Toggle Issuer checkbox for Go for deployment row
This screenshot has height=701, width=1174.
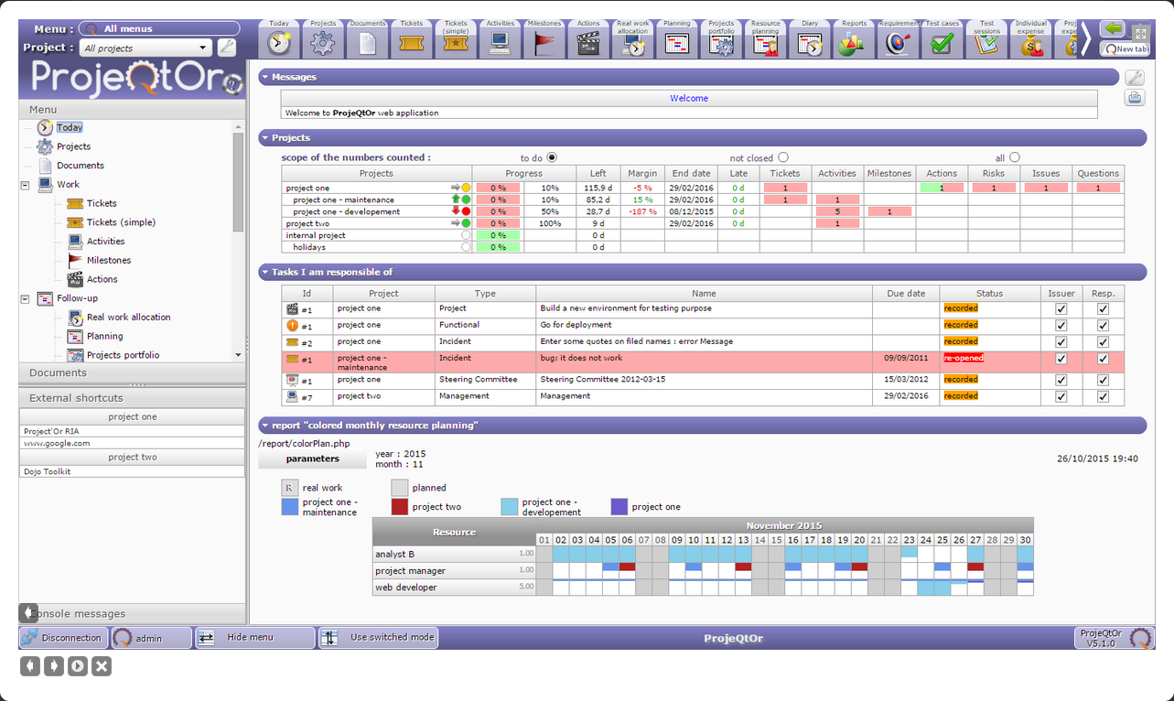(1061, 325)
